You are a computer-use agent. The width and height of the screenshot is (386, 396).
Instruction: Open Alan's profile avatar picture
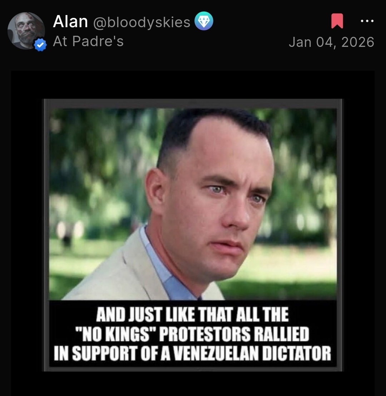click(26, 30)
